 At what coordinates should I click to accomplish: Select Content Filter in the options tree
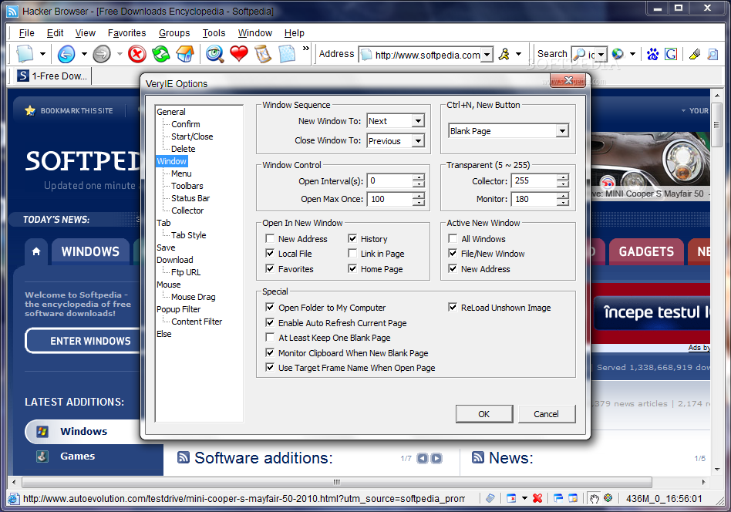[197, 322]
